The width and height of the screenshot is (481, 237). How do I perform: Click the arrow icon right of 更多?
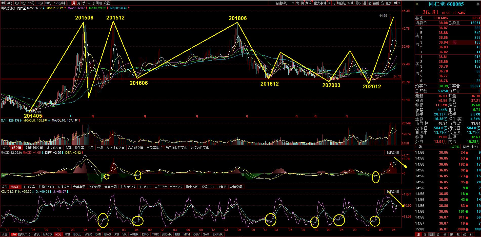395,3
